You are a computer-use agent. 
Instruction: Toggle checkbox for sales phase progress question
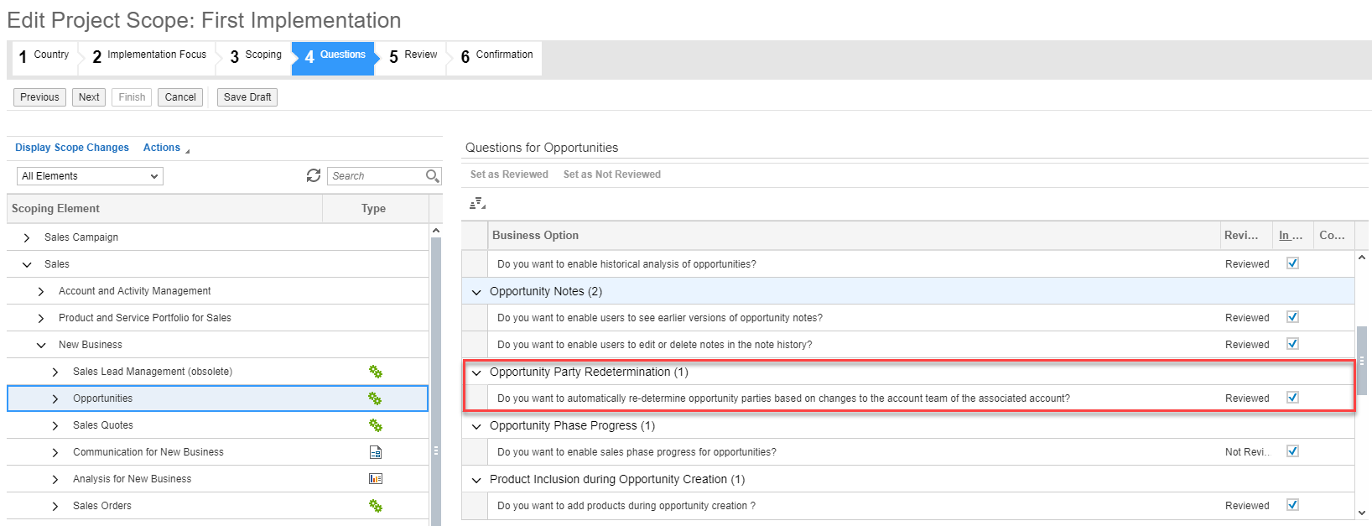1292,451
